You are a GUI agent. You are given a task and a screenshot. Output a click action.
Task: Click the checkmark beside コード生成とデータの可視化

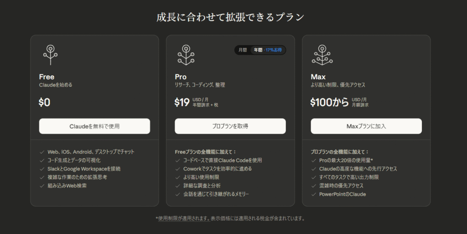point(42,160)
